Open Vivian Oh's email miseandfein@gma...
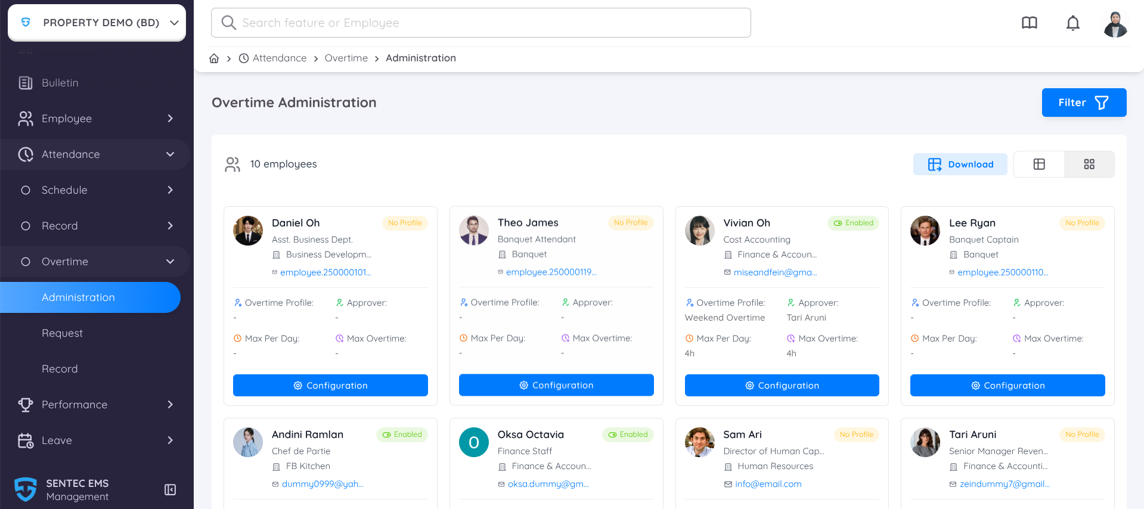Image resolution: width=1144 pixels, height=509 pixels. pyautogui.click(x=775, y=272)
